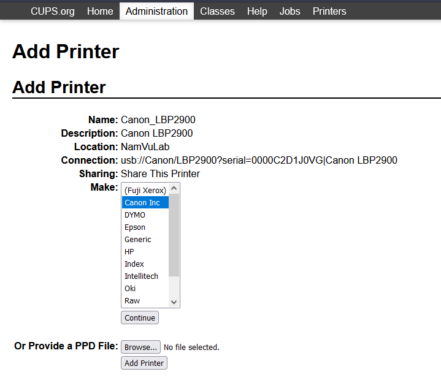Click the Continue button
441x388 pixels.
click(140, 318)
